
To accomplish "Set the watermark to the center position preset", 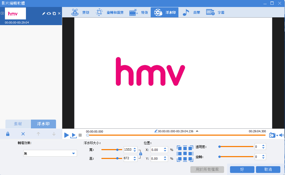I will (x=185, y=154).
